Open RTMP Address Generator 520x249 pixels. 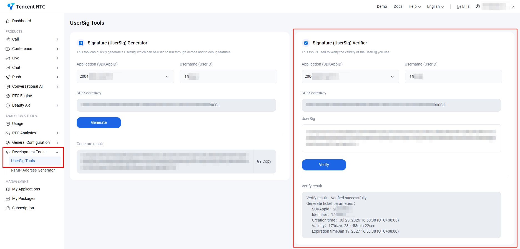(33, 170)
